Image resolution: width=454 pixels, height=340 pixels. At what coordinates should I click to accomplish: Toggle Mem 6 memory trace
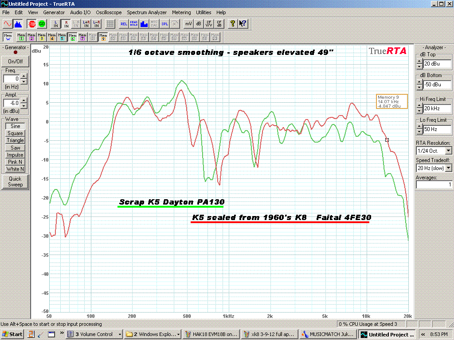click(72, 37)
